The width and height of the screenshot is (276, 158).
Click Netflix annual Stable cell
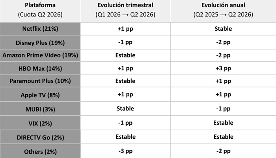(223, 29)
